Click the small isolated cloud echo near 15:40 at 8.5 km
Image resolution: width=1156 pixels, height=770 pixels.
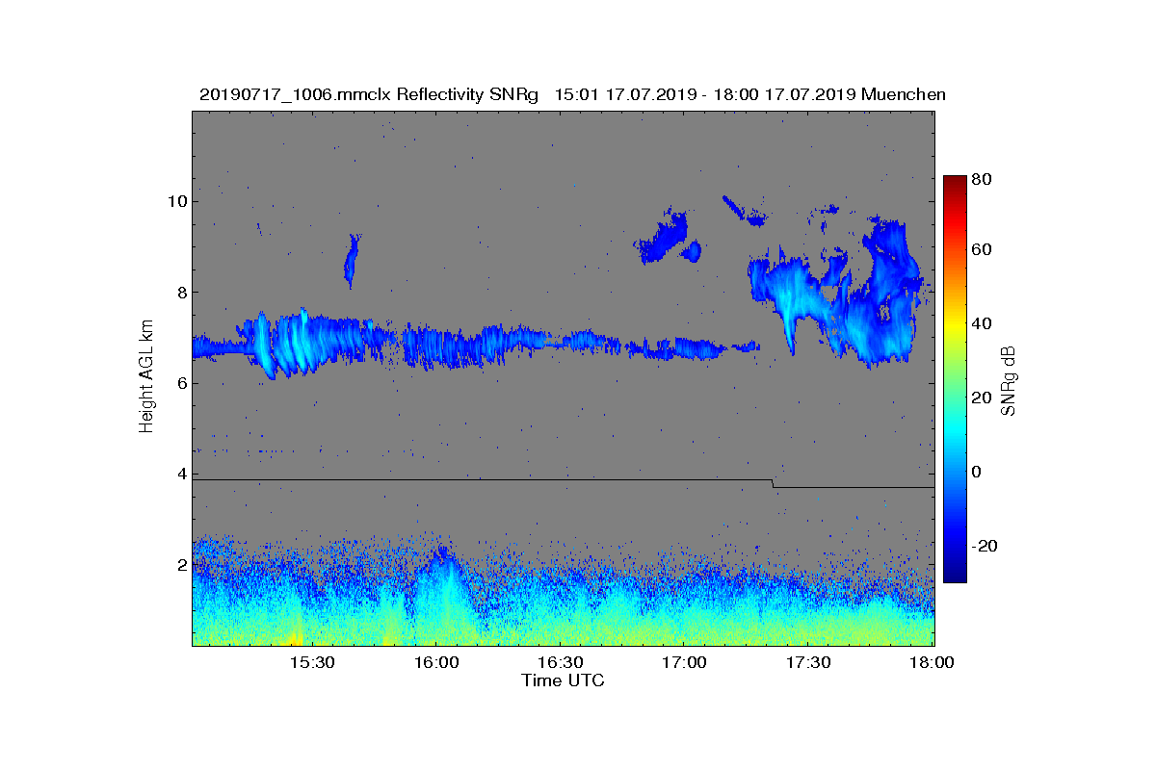tap(351, 260)
